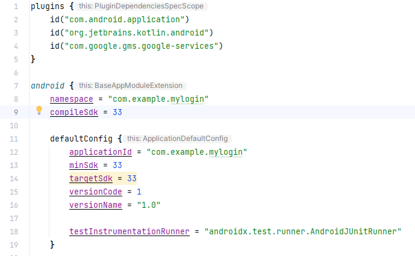Image resolution: width=415 pixels, height=256 pixels.
Task: Click the closing brace on line 5
Action: 33,59
